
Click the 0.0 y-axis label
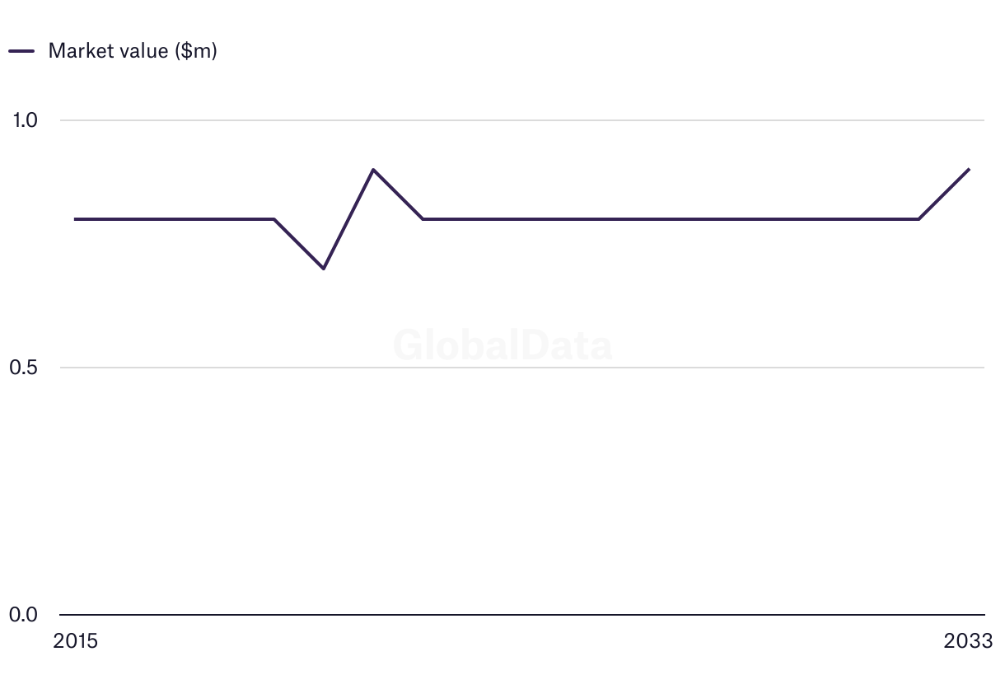(x=25, y=615)
